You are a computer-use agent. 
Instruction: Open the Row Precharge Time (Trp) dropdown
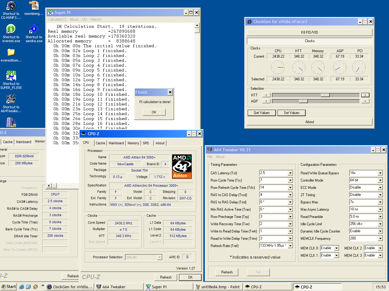[290, 216]
